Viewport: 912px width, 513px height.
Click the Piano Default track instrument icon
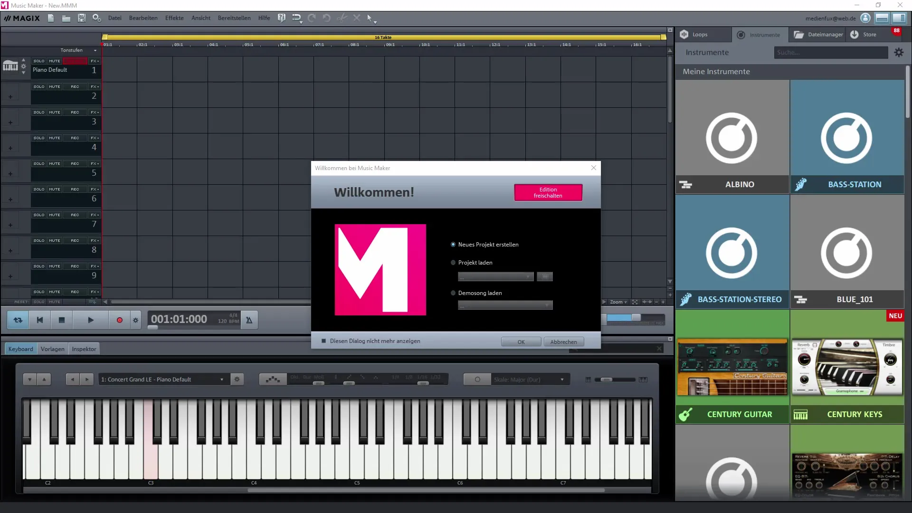click(x=10, y=66)
